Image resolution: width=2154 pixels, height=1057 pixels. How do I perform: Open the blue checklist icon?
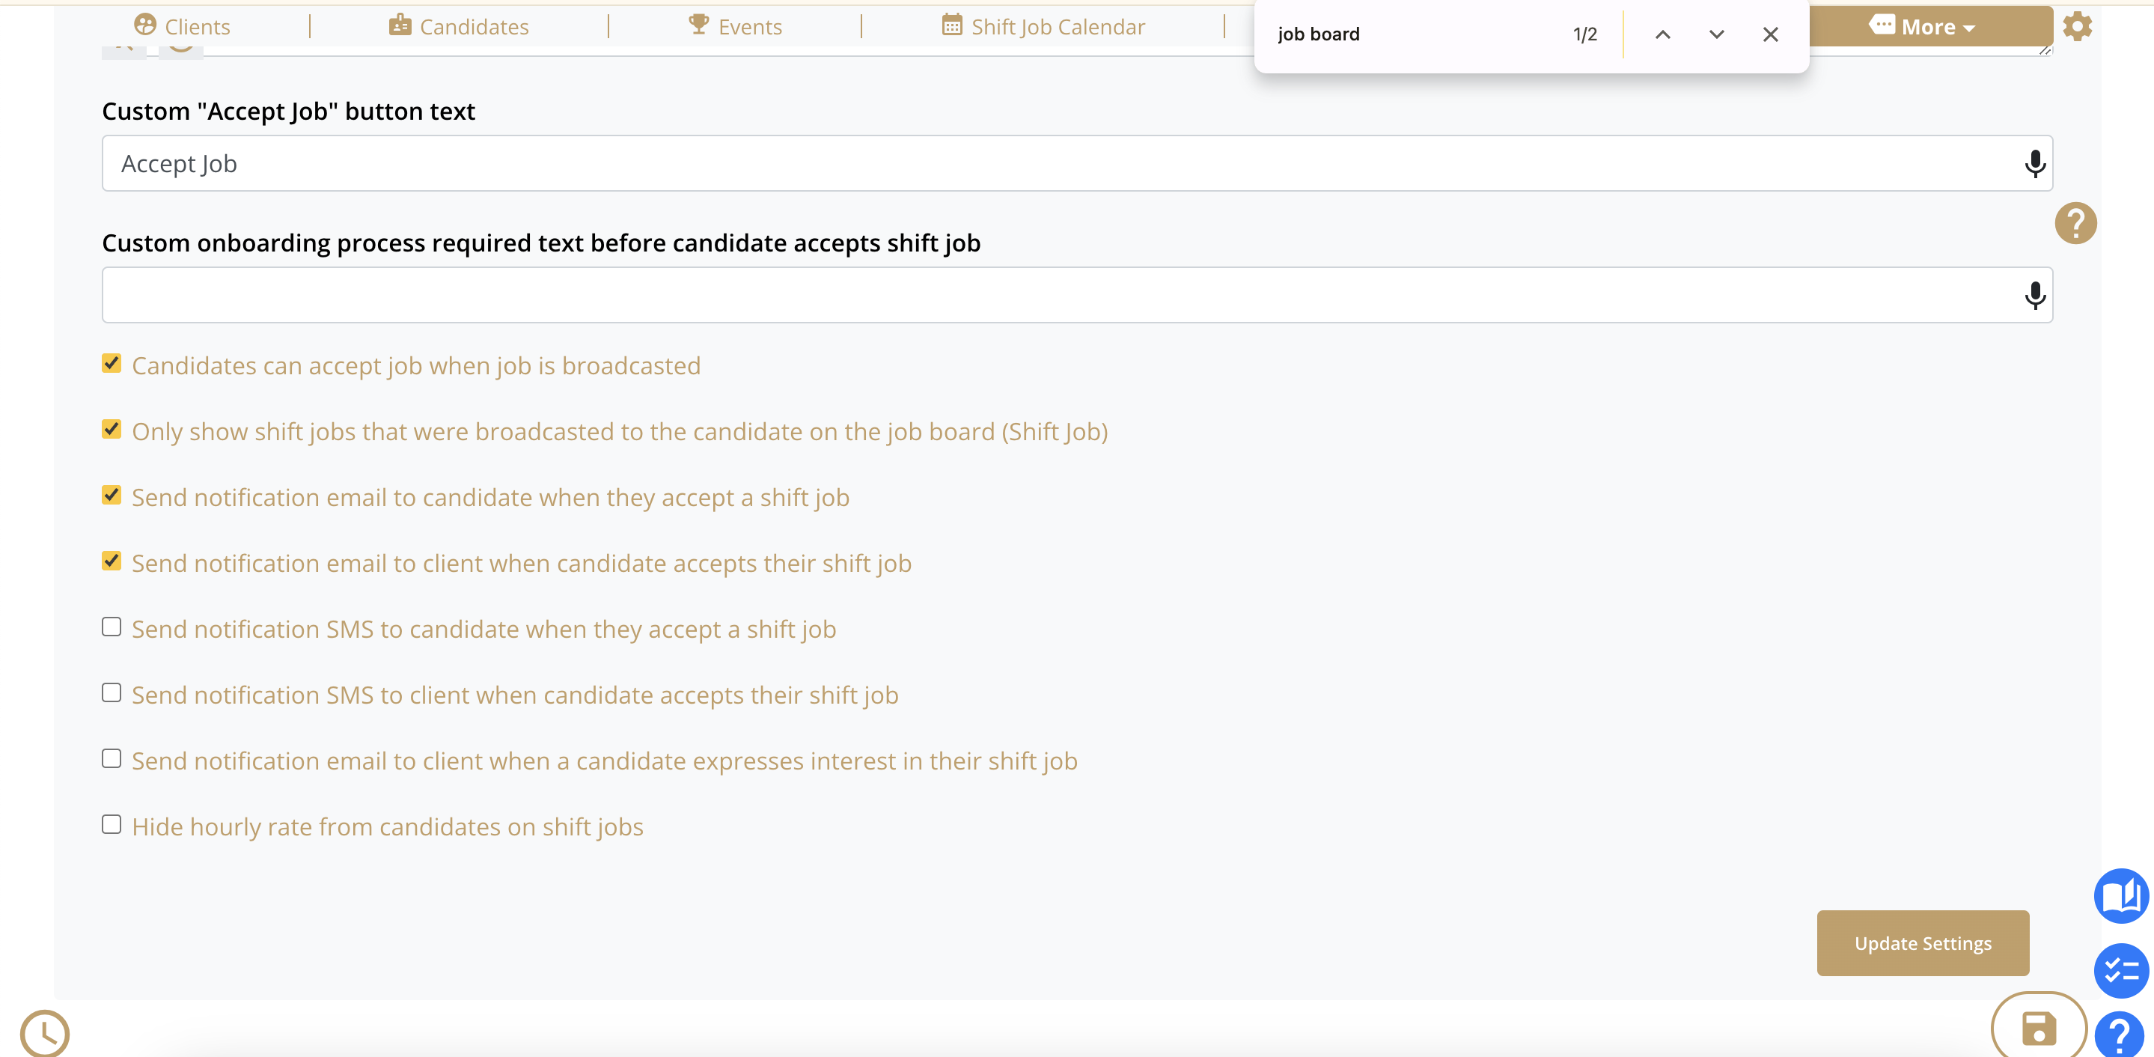pyautogui.click(x=2121, y=971)
